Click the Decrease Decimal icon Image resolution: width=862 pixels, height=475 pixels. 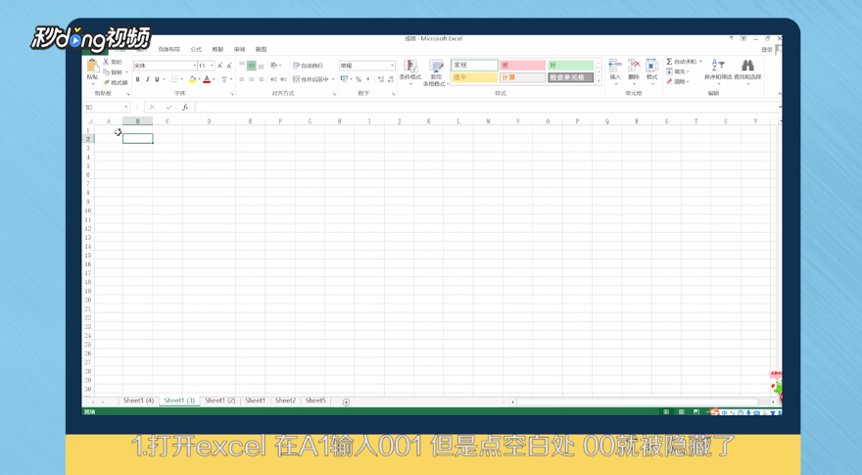tap(390, 79)
